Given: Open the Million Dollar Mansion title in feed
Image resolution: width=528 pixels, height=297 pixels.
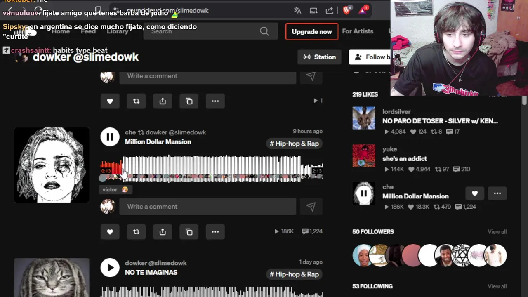Looking at the screenshot, I should tap(158, 142).
